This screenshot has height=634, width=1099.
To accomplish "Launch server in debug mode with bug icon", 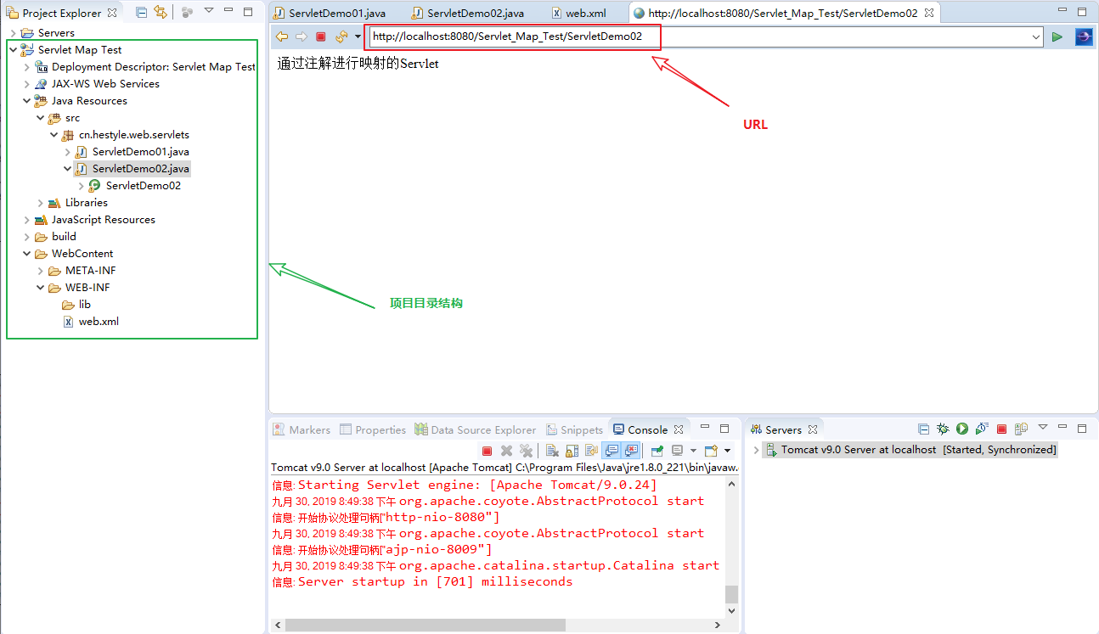I will point(942,429).
